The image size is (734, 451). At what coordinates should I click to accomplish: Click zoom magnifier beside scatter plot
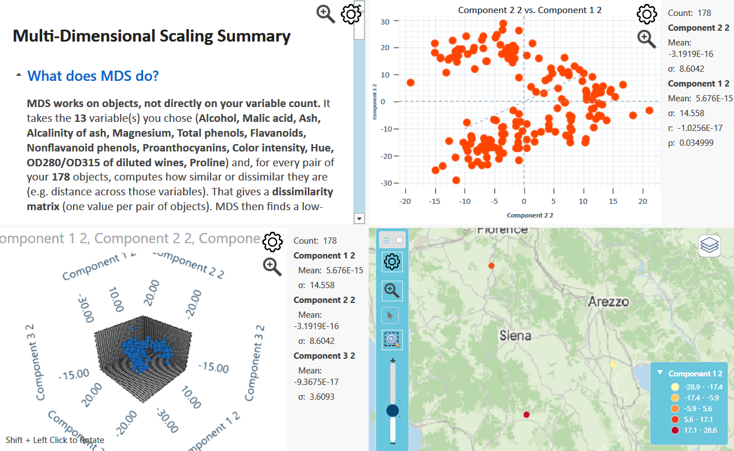coord(646,39)
